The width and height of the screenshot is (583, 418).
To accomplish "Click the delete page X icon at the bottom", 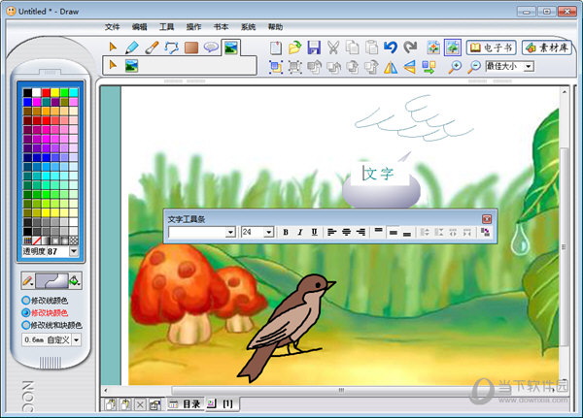I will point(140,404).
